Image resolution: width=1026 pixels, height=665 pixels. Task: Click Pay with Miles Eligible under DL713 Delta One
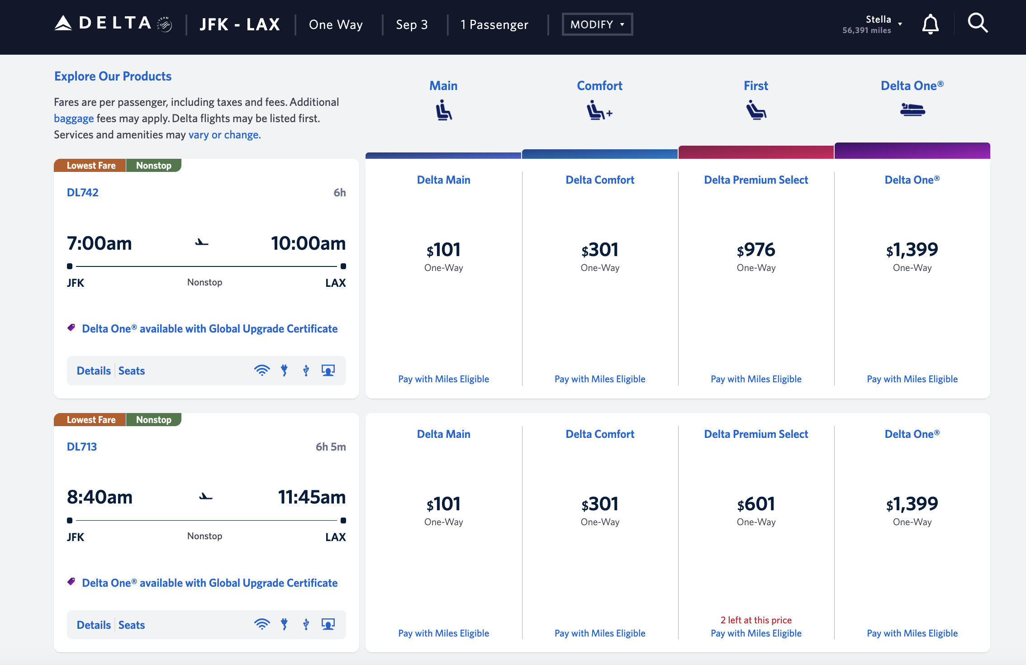pos(912,633)
